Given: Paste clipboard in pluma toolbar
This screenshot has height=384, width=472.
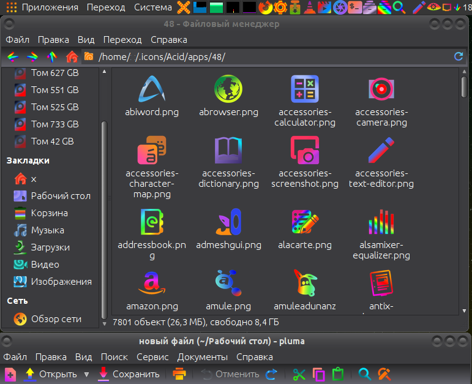Looking at the screenshot, I should point(338,374).
